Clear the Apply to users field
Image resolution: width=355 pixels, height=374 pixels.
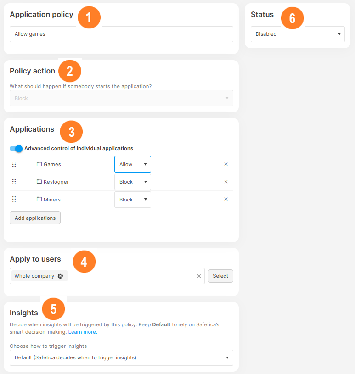(198, 276)
